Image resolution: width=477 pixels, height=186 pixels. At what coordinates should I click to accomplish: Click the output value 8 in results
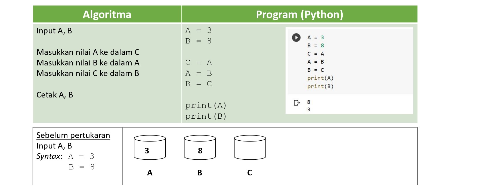coord(309,102)
